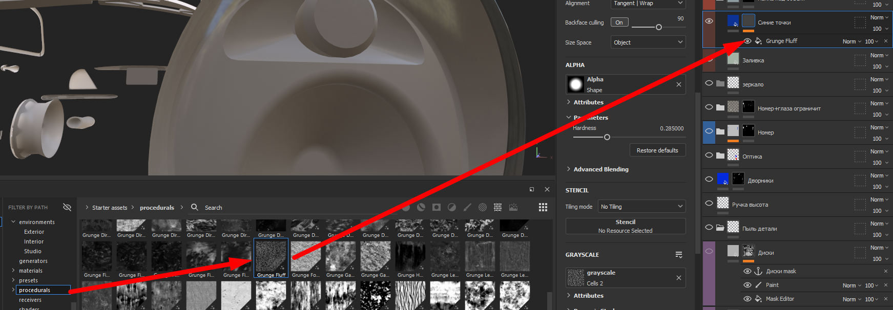The height and width of the screenshot is (310, 893).
Task: Toggle Paint effect visibility
Action: tap(747, 285)
